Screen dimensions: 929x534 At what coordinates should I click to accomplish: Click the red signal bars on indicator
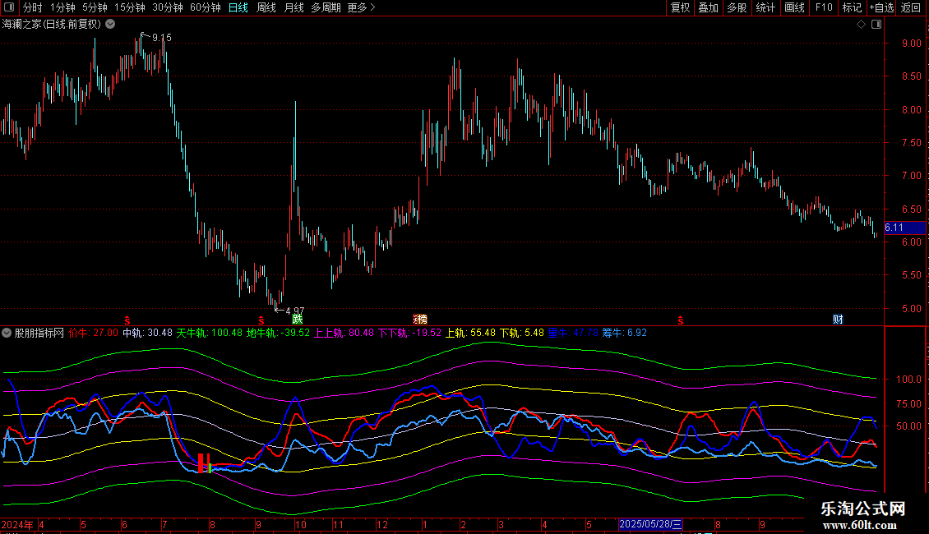click(x=204, y=462)
